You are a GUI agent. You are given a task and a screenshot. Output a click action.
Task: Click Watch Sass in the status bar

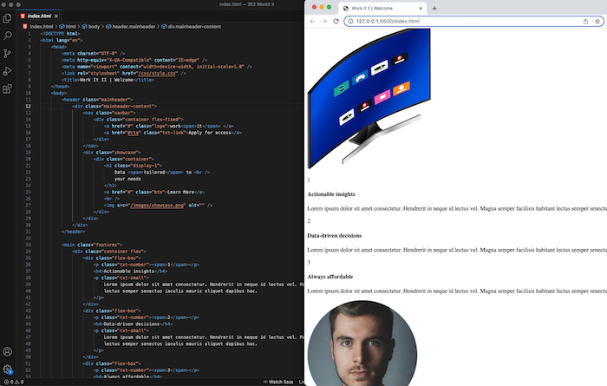point(278,382)
